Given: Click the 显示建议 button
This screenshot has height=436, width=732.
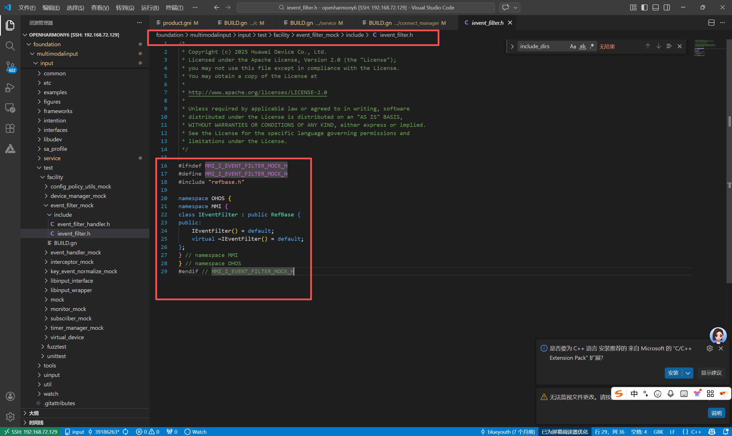Looking at the screenshot, I should tap(711, 373).
